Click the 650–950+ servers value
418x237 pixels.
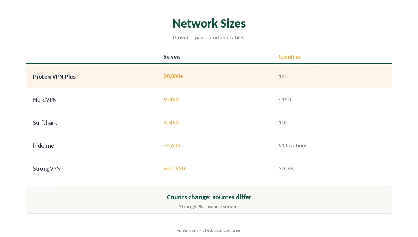pos(176,168)
